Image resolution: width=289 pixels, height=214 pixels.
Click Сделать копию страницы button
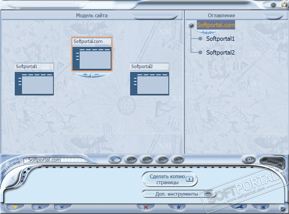(x=170, y=179)
